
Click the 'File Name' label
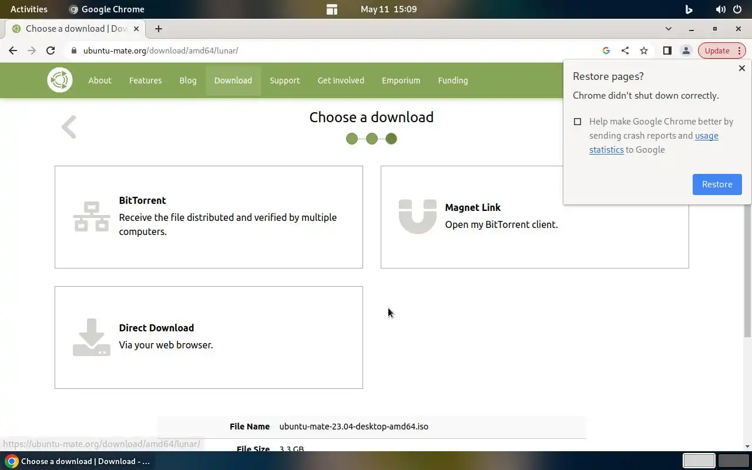(250, 427)
